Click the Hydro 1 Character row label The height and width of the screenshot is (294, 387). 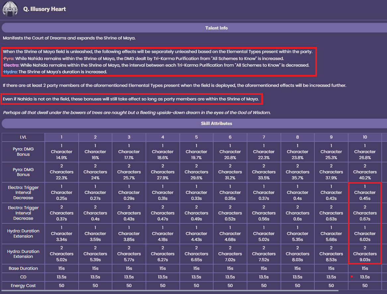[x=23, y=233]
